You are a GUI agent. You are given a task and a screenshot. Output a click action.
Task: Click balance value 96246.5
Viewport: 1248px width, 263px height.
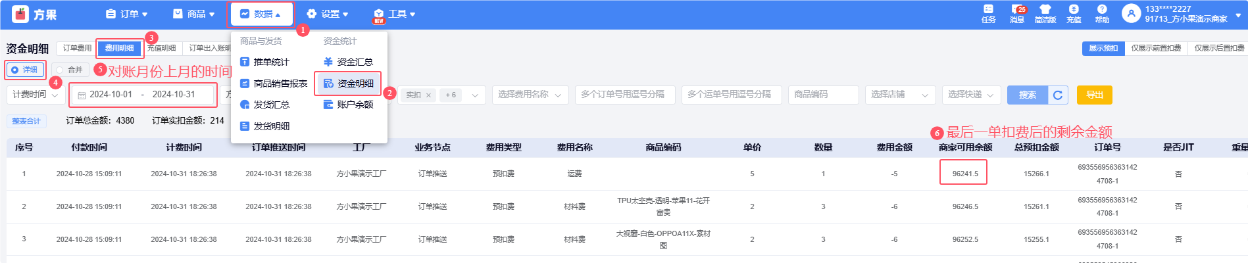(x=965, y=206)
